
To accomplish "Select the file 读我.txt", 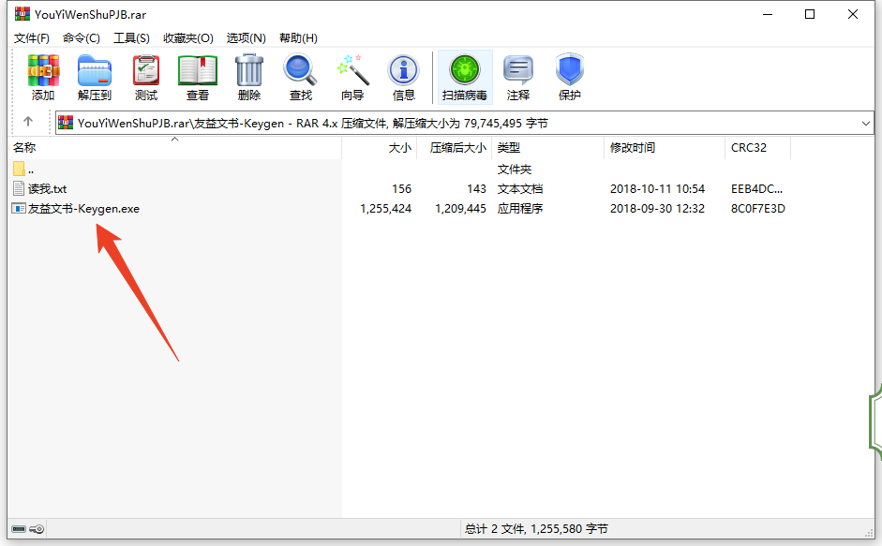I will [x=39, y=188].
